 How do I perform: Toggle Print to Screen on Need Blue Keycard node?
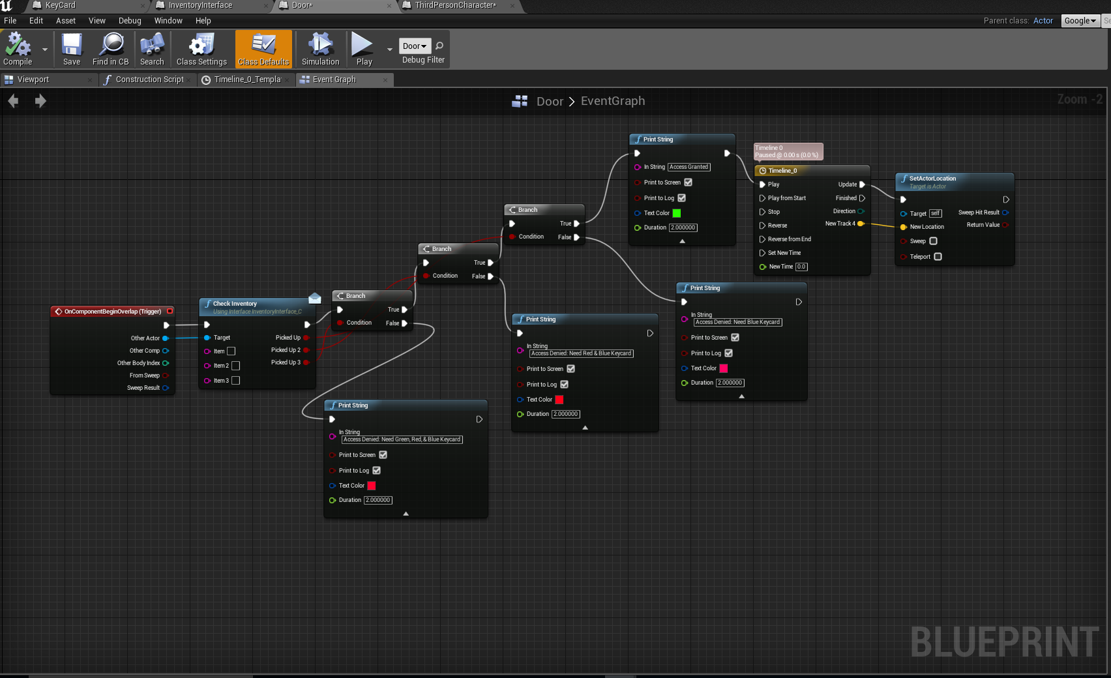[735, 338]
